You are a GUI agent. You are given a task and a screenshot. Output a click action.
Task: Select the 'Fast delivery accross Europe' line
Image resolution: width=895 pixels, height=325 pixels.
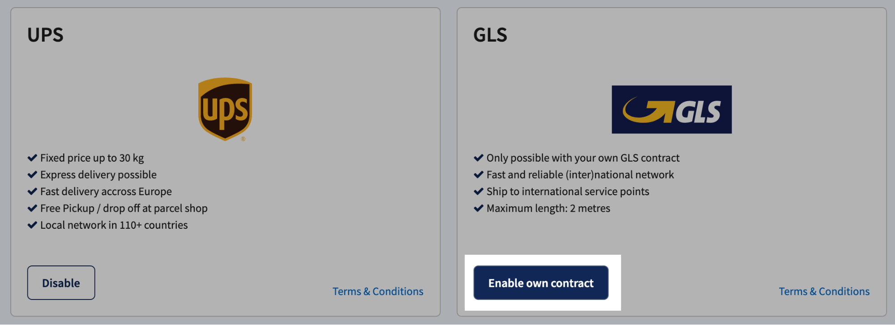tap(105, 191)
